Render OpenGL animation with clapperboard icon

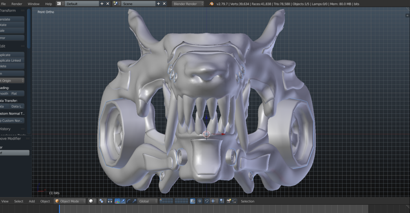click(x=235, y=201)
